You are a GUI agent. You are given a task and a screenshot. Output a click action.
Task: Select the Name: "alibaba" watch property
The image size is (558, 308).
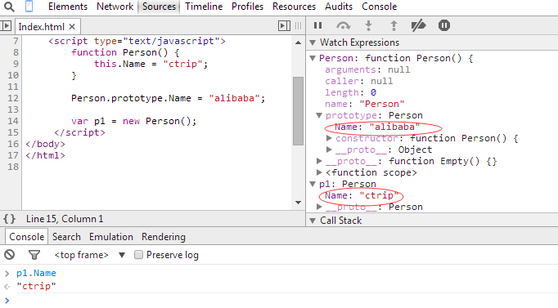pyautogui.click(x=377, y=127)
